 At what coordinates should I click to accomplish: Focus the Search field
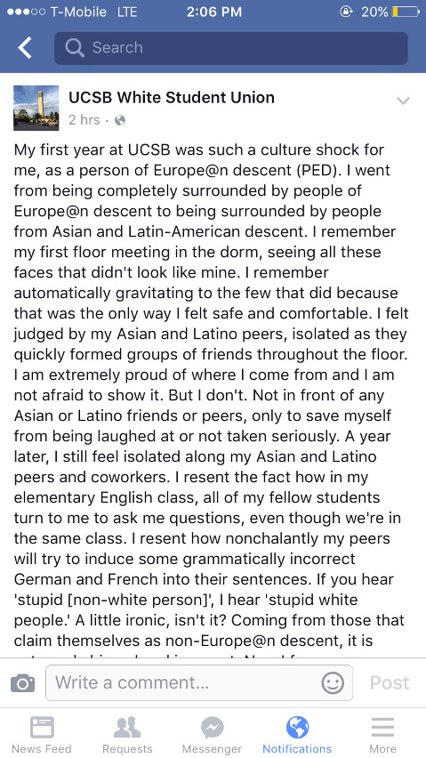coord(231,48)
